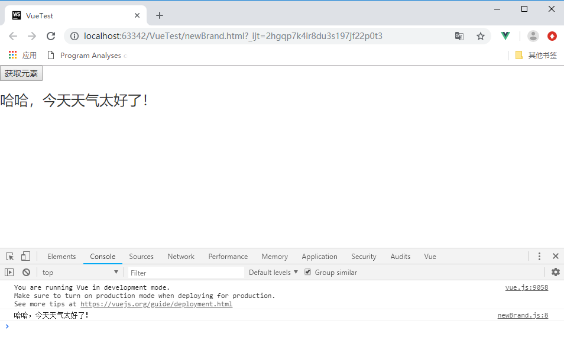Click the 获取元素 button
The width and height of the screenshot is (564, 340).
pos(21,73)
